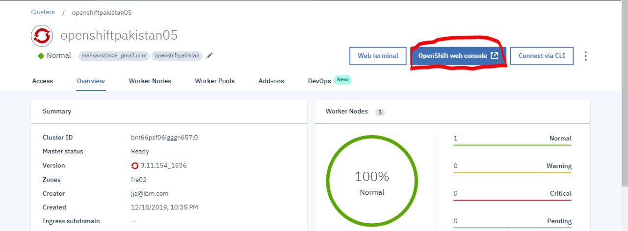Click the Warning worker node count row
This screenshot has height=231, width=628.
click(x=512, y=166)
